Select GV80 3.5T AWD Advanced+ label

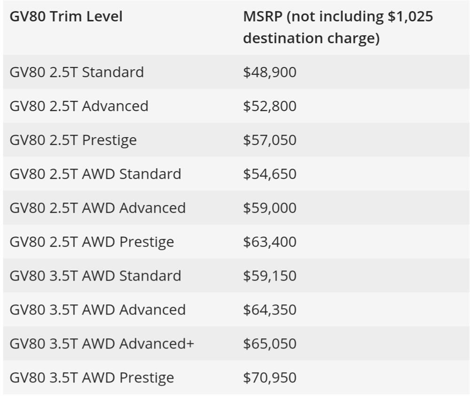102,343
